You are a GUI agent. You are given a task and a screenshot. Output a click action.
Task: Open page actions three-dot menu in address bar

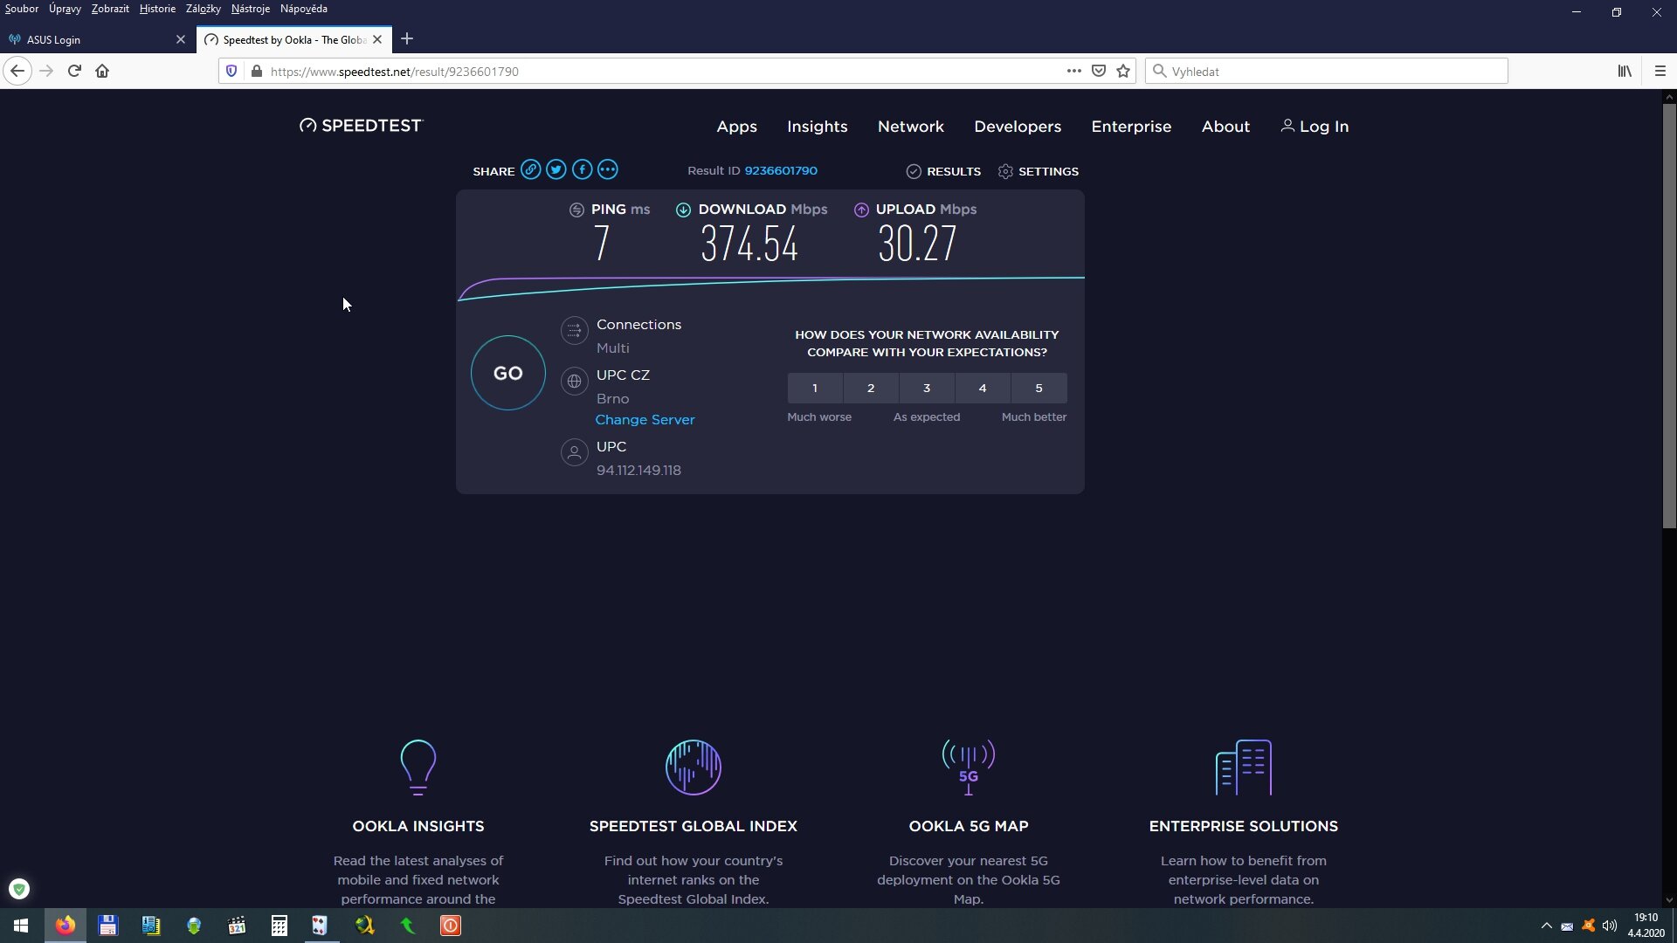(1073, 72)
